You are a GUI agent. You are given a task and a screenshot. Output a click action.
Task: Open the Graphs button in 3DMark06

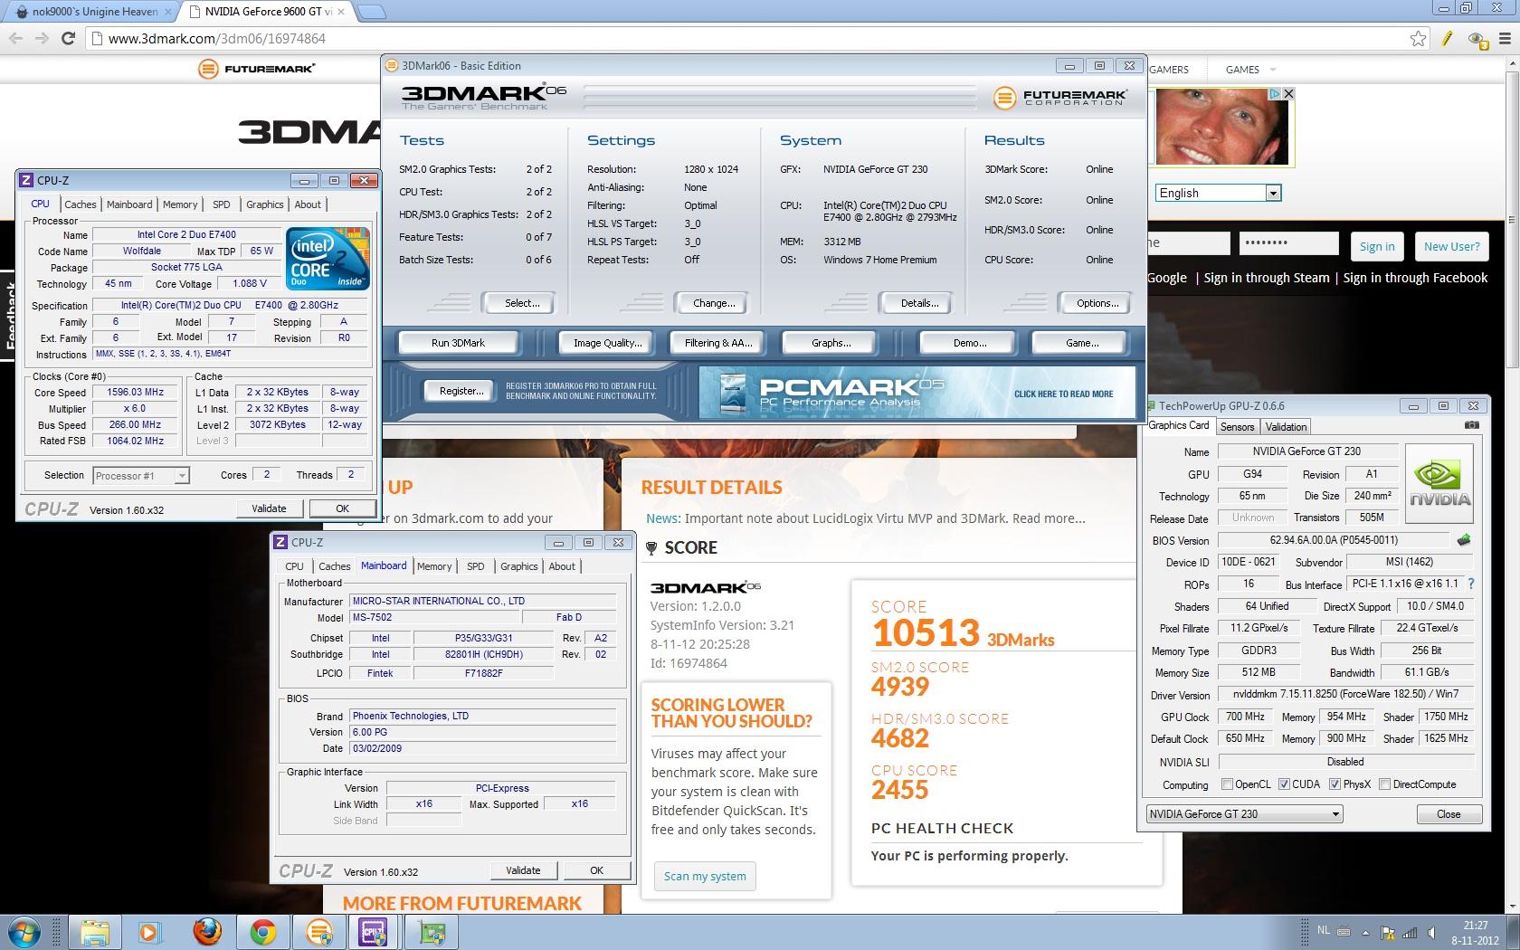coord(831,343)
